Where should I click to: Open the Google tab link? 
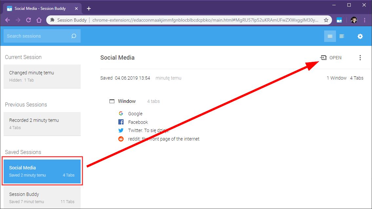[x=135, y=114]
